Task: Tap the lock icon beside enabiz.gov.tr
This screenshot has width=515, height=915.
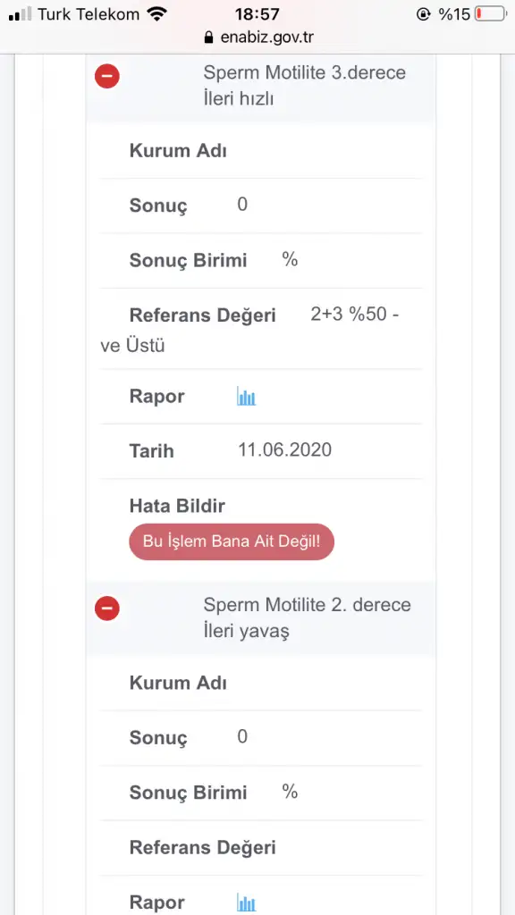Action: coord(208,38)
